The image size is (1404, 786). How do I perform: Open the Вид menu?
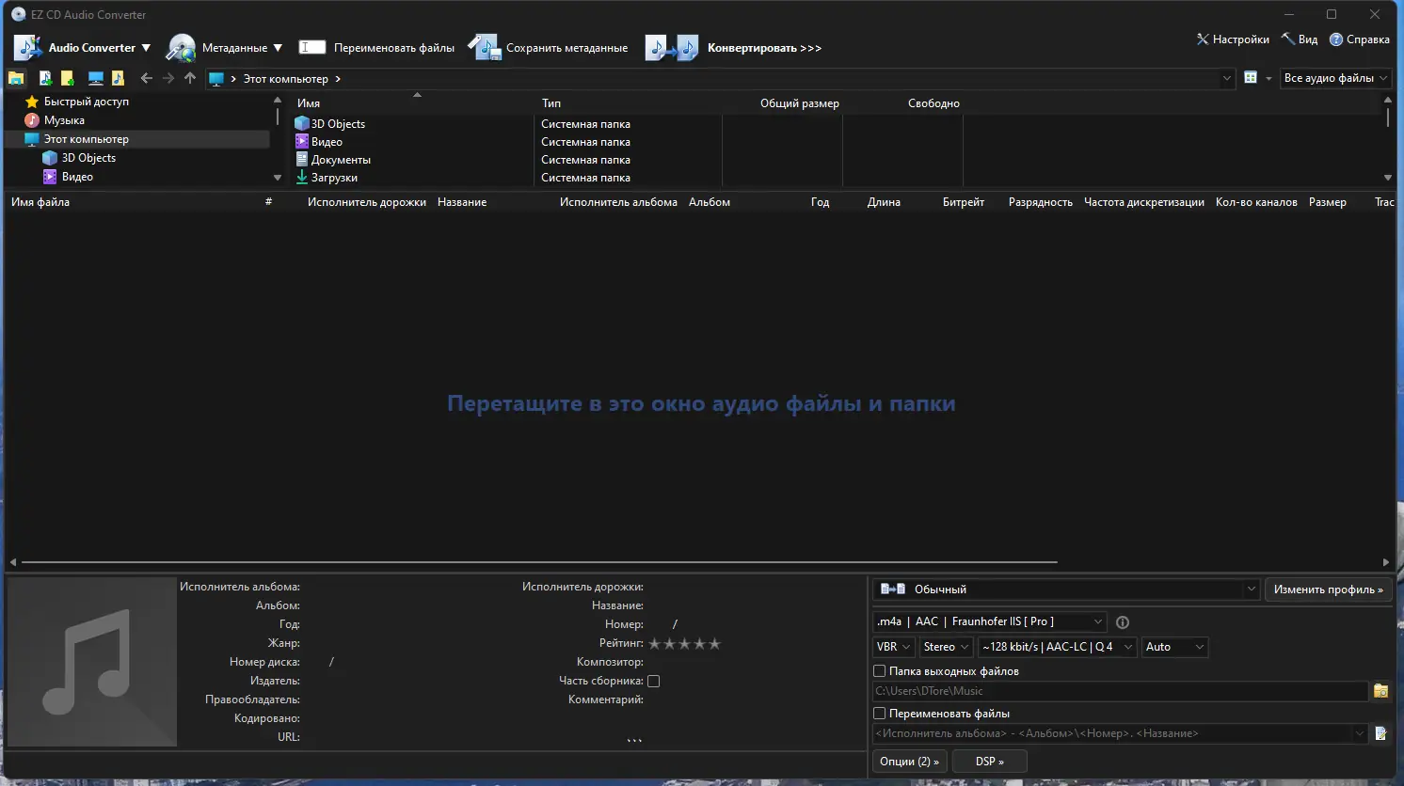[1300, 39]
